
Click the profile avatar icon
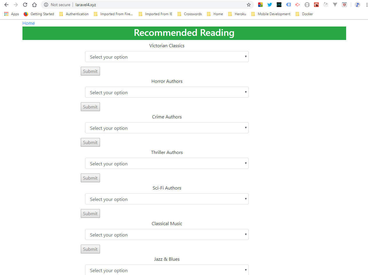pyautogui.click(x=358, y=5)
